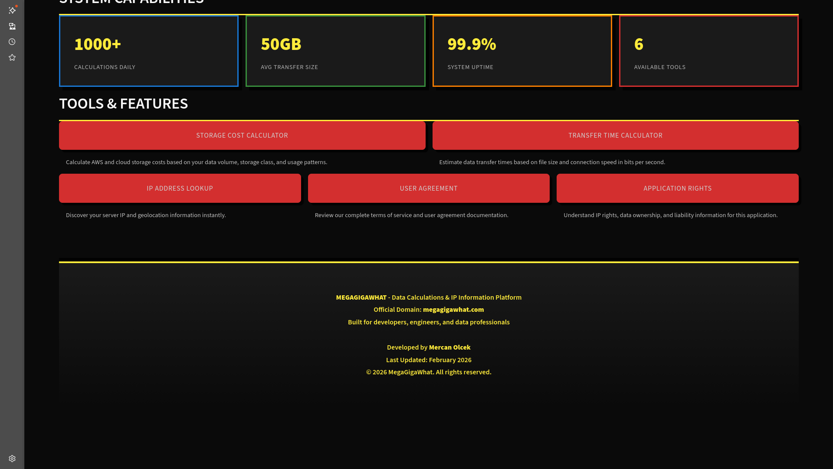833x469 pixels.
Task: Click the TOOLS & FEATURES heading
Action: (x=124, y=103)
